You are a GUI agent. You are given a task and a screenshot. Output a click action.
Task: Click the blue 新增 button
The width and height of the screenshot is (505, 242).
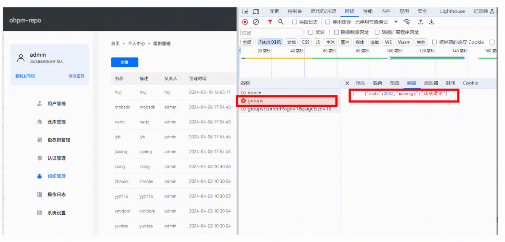[125, 62]
